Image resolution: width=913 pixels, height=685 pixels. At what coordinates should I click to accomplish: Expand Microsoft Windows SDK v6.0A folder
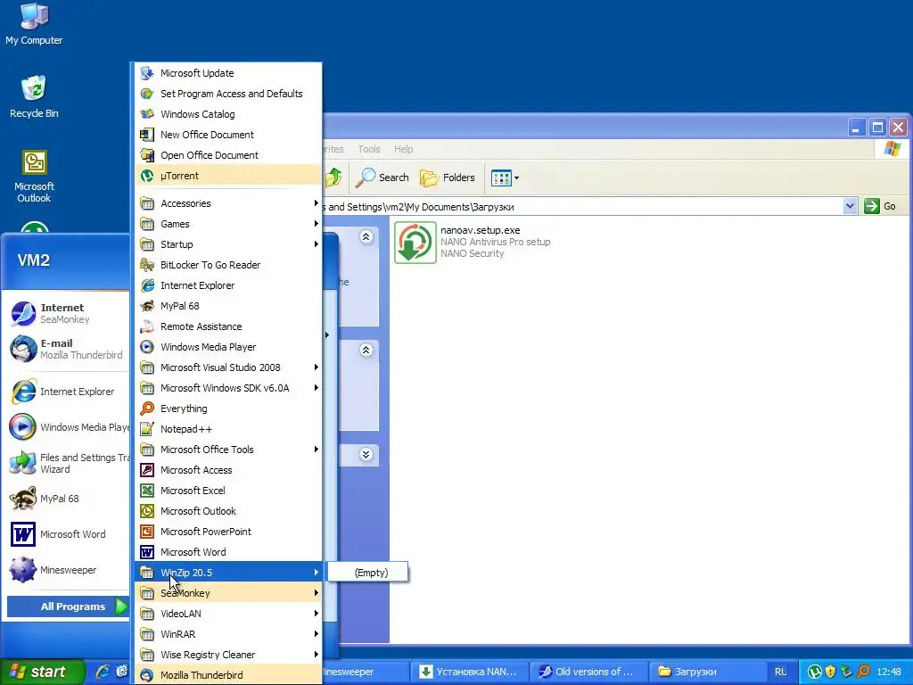[x=228, y=388]
